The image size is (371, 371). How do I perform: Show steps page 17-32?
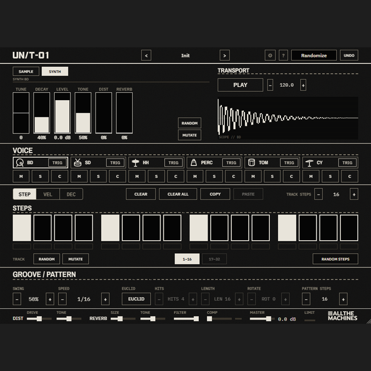(x=214, y=259)
